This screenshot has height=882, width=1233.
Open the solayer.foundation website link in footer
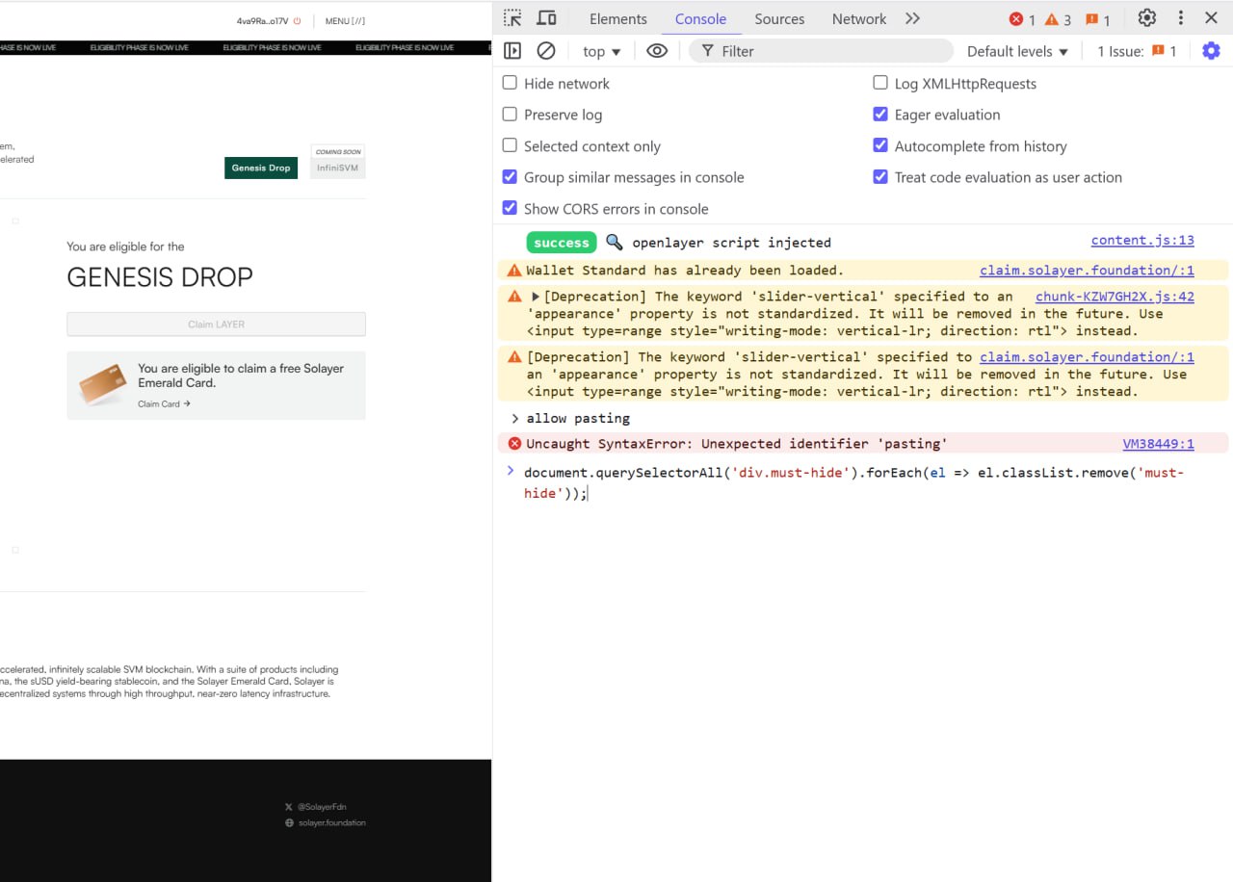point(326,823)
